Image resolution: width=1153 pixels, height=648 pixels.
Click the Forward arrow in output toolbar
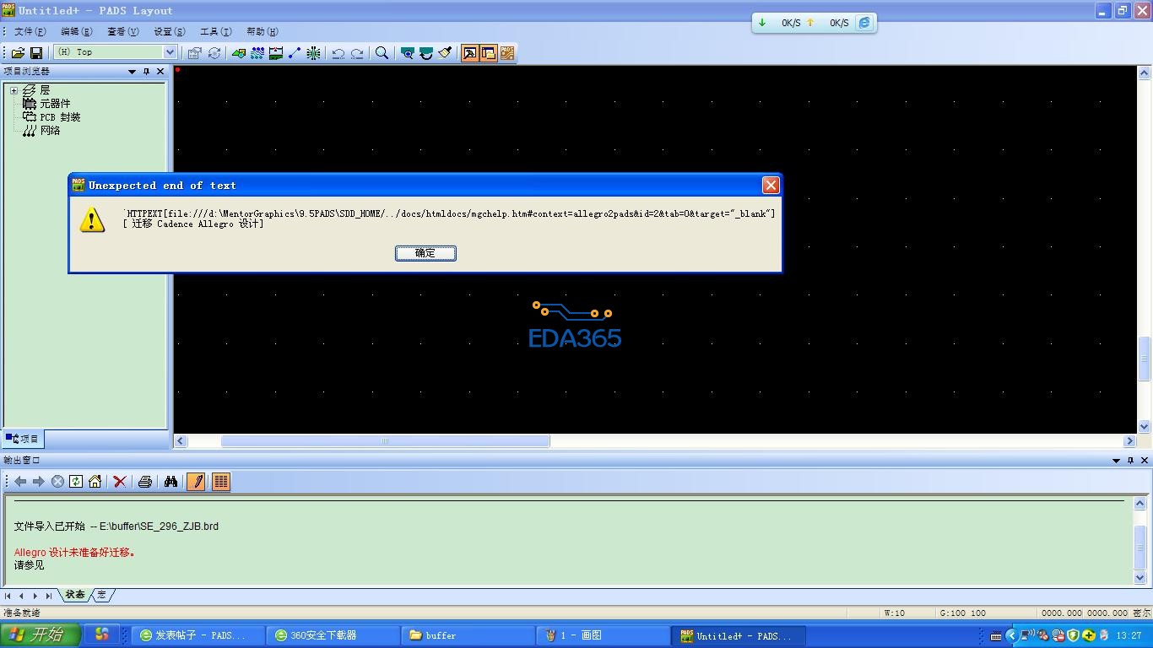39,482
